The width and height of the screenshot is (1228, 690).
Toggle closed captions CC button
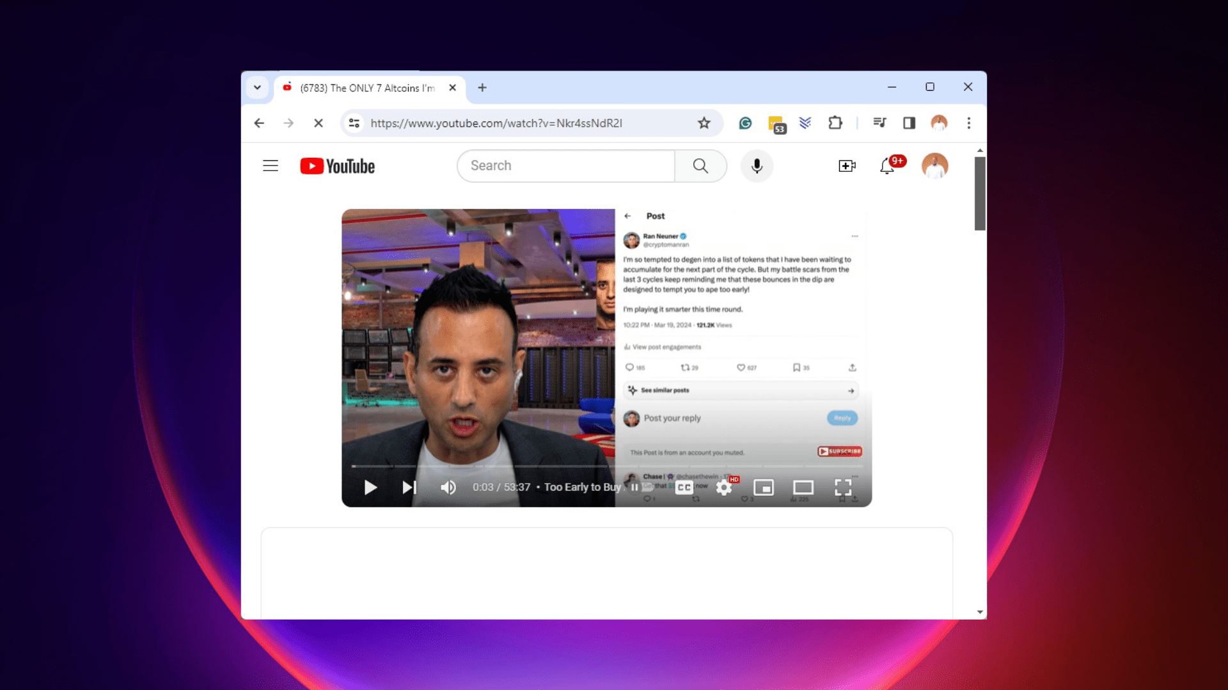tap(683, 487)
